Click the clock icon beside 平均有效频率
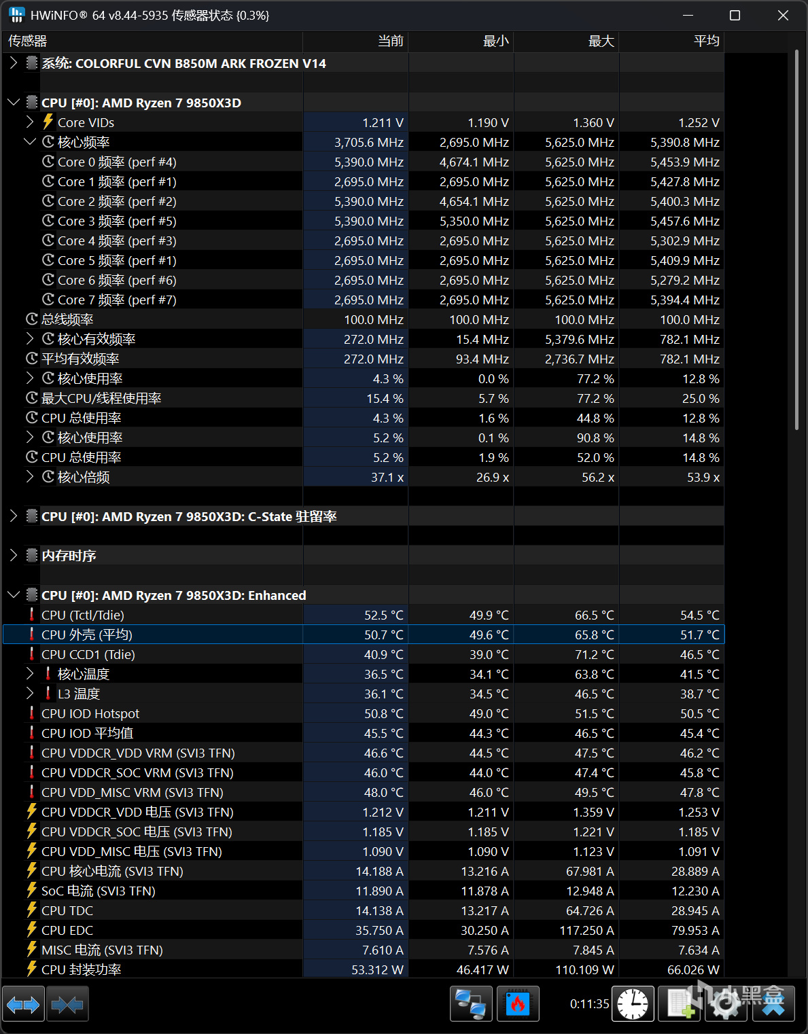The image size is (808, 1034). point(32,359)
